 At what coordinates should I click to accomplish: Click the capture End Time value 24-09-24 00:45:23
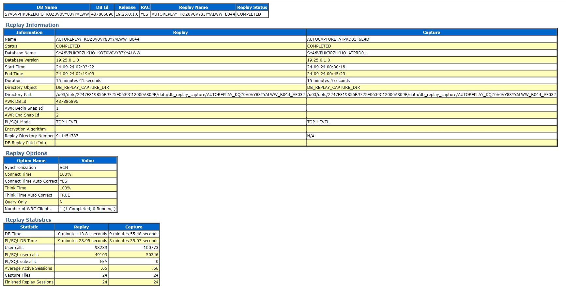326,74
